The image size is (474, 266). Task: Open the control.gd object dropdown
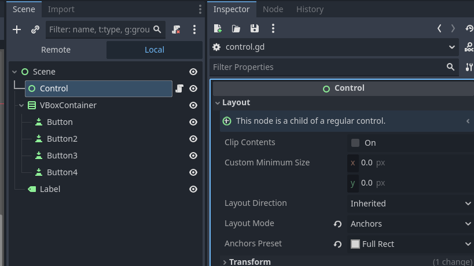(x=335, y=47)
